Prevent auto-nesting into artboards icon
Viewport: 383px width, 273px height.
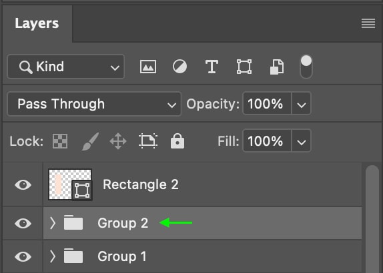pyautogui.click(x=148, y=141)
